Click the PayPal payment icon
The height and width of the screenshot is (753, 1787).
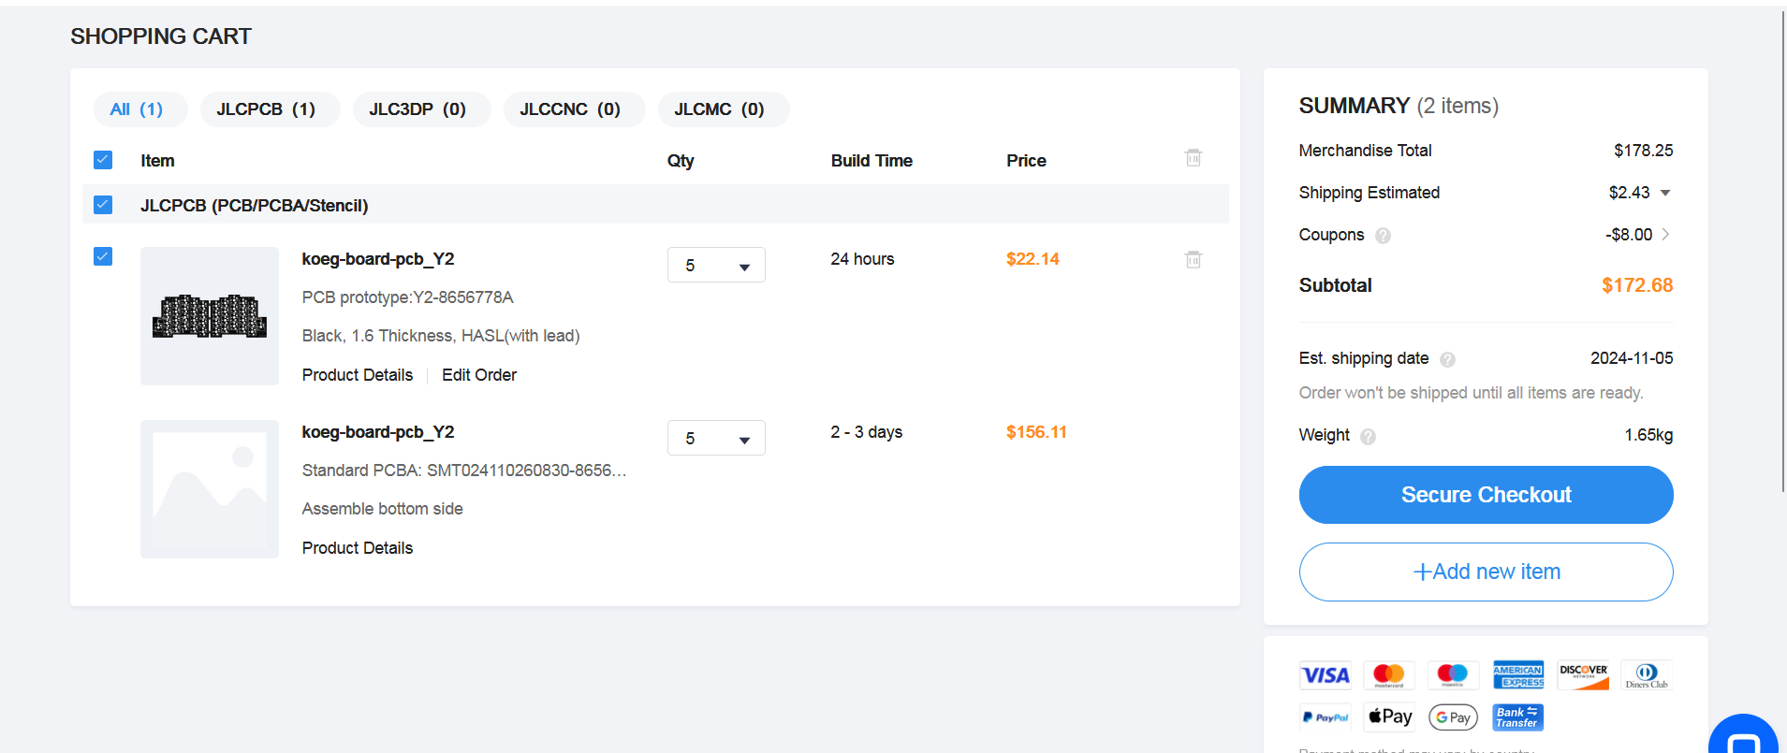coord(1326,717)
